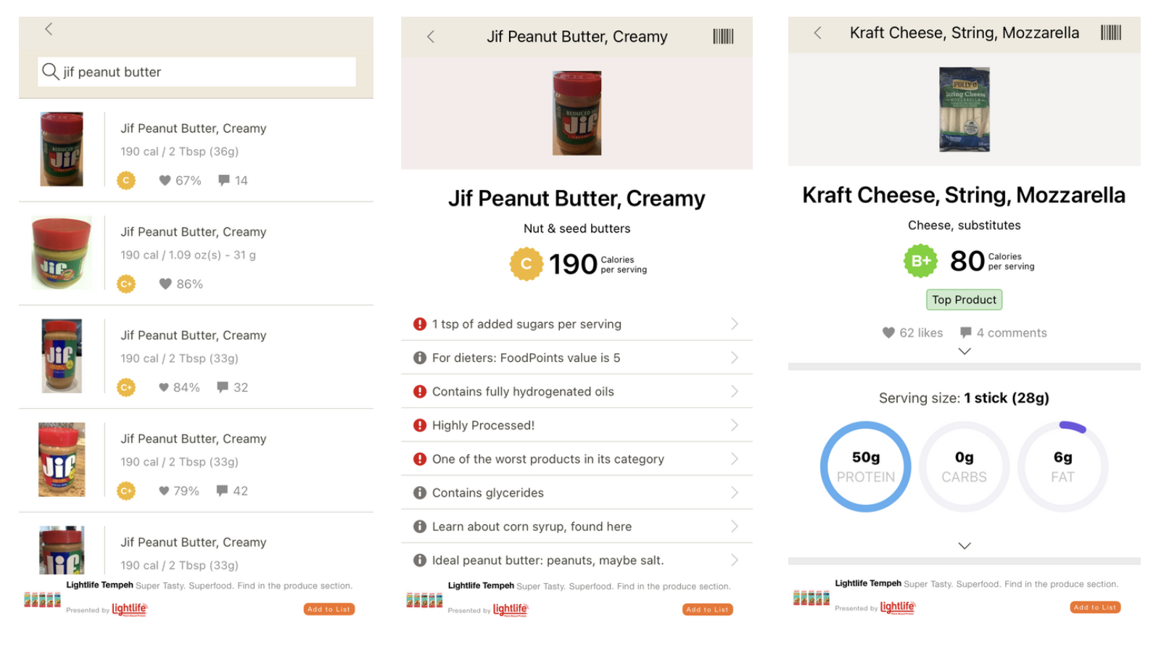Tap Add to List under Jif page
Viewport: 1169px width, 647px height.
[x=708, y=609]
